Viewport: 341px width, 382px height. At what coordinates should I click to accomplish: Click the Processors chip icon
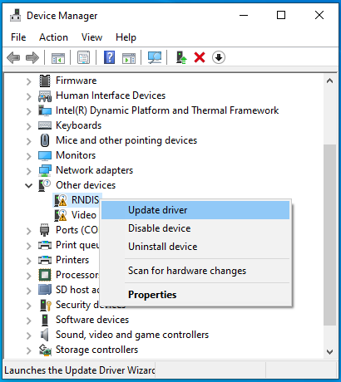click(45, 275)
